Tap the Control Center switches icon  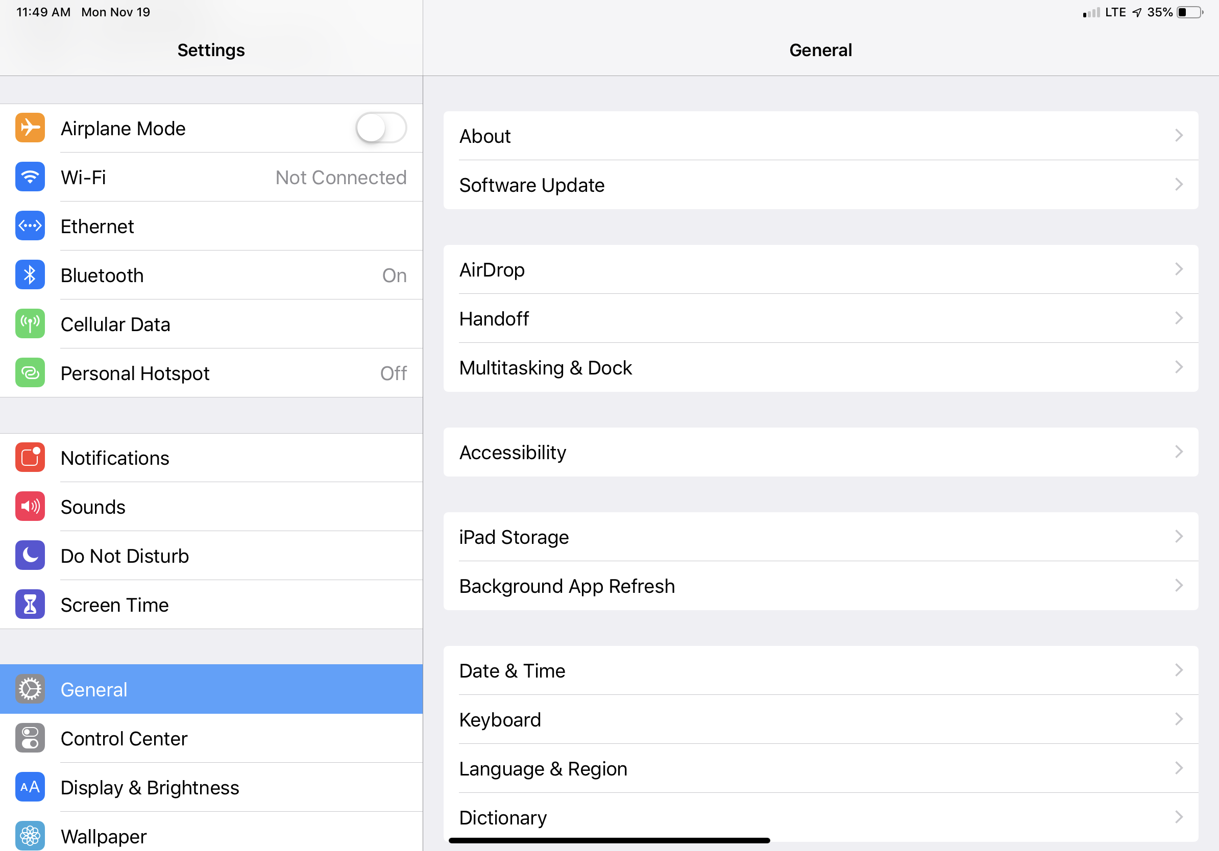point(30,738)
